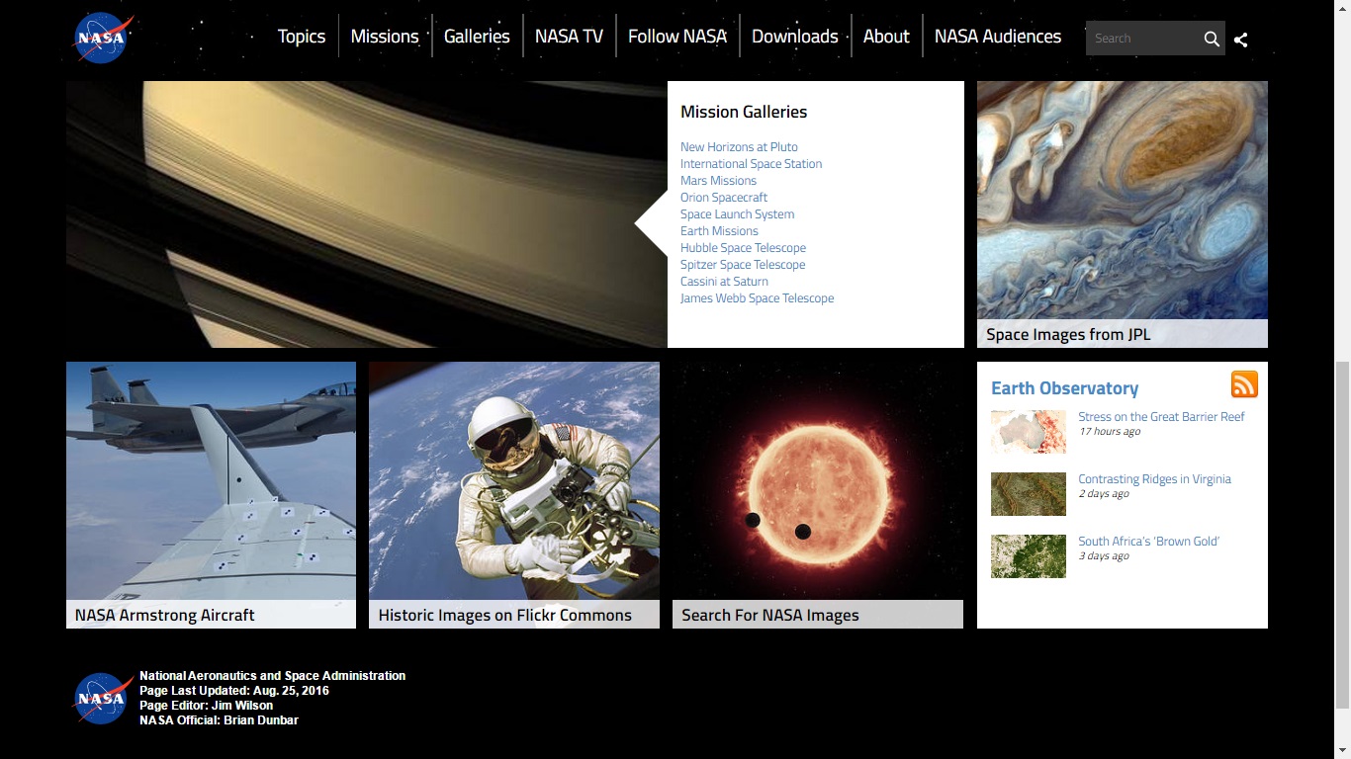
Task: Open the Galleries menu
Action: pyautogui.click(x=477, y=37)
